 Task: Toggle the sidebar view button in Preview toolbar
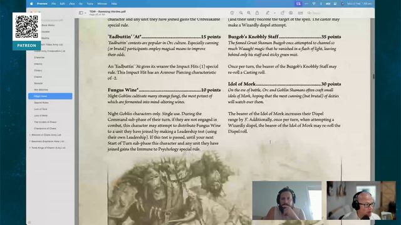[x=81, y=12]
